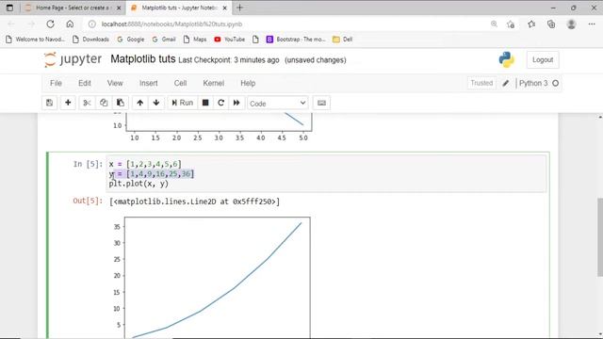Open the Bootstrap bookmark
This screenshot has height=339, width=603.
tap(296, 40)
